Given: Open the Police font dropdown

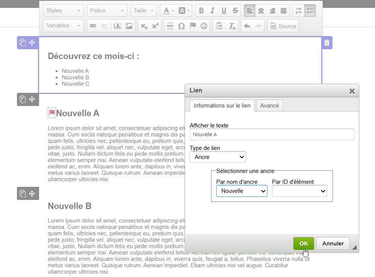Looking at the screenshot, I should [107, 11].
